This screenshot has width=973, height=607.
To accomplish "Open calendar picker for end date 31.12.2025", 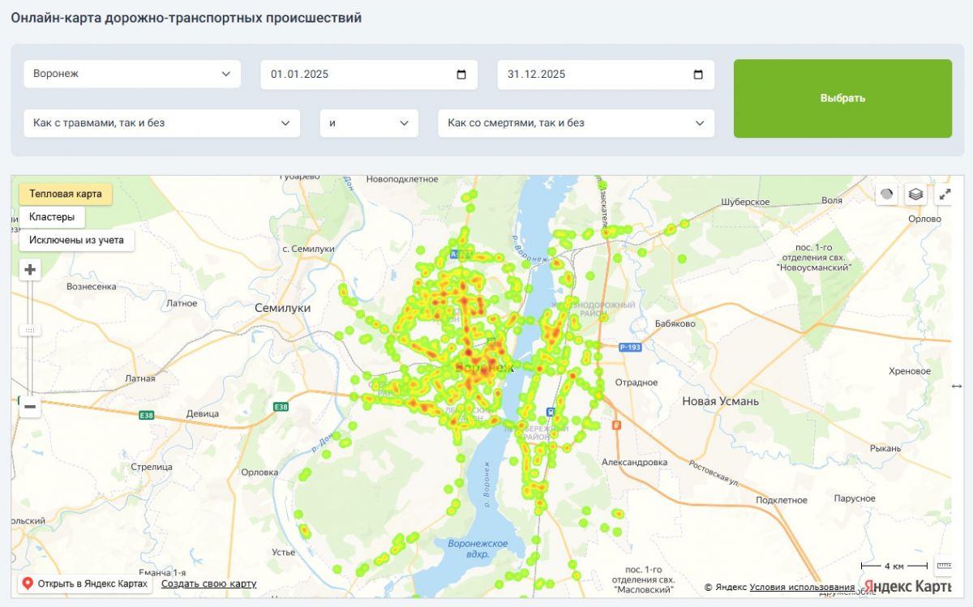I will [698, 75].
